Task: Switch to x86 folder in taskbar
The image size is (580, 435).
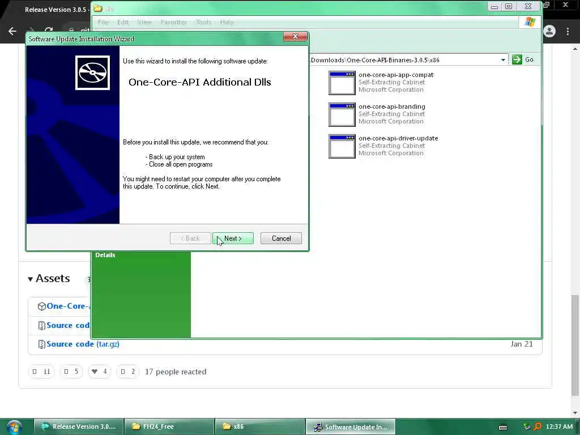Action: [x=259, y=427]
